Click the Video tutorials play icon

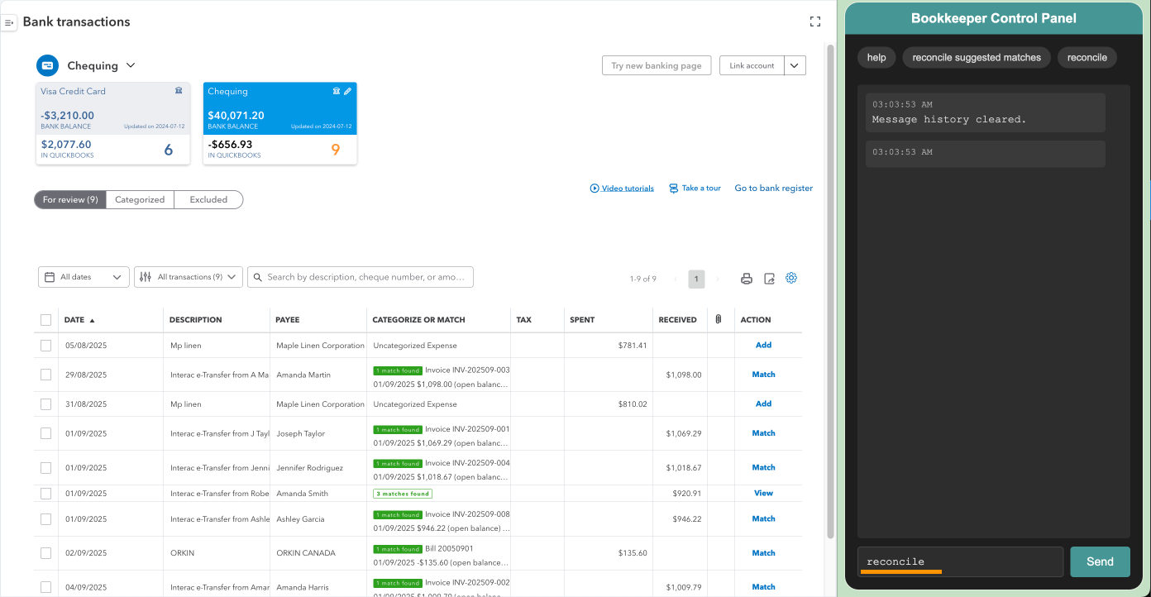coord(594,188)
